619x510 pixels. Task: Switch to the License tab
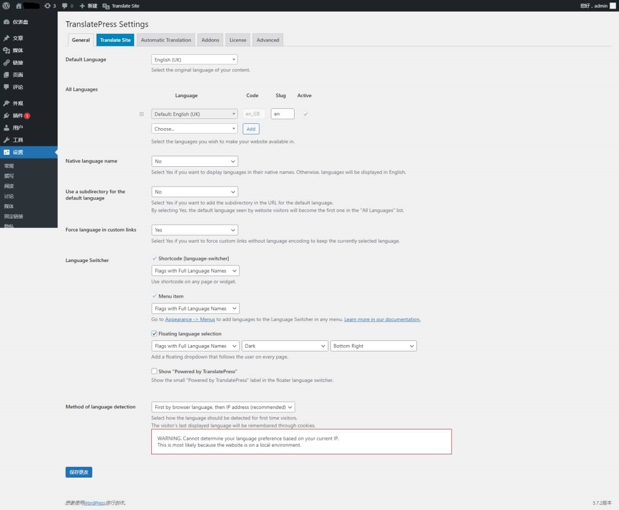point(238,40)
